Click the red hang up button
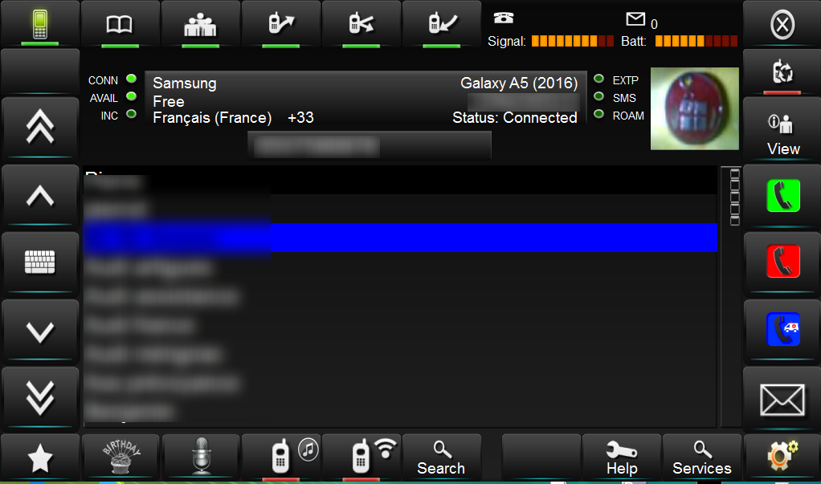The width and height of the screenshot is (821, 484). pyautogui.click(x=782, y=262)
